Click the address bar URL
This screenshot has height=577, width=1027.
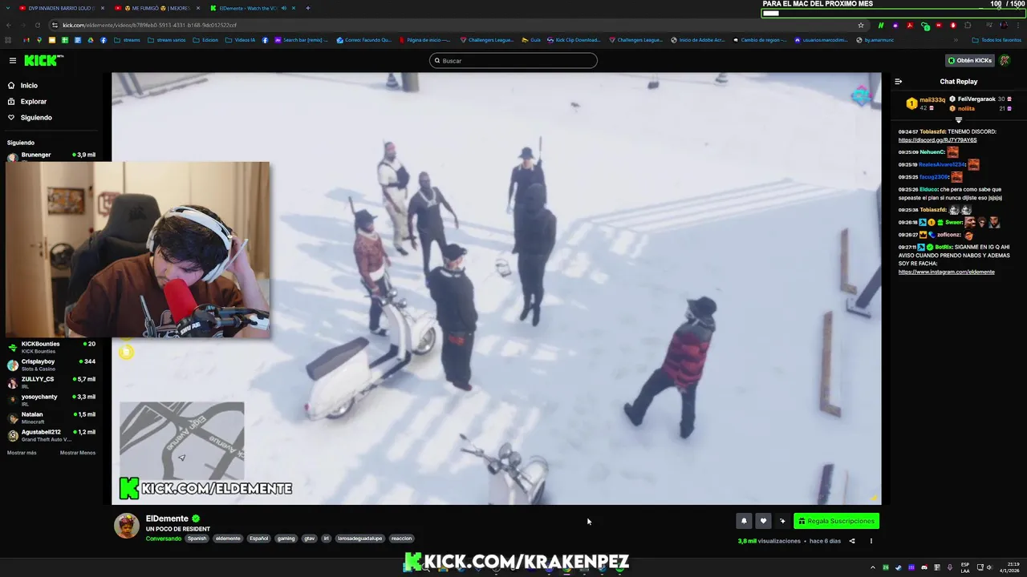tap(149, 25)
